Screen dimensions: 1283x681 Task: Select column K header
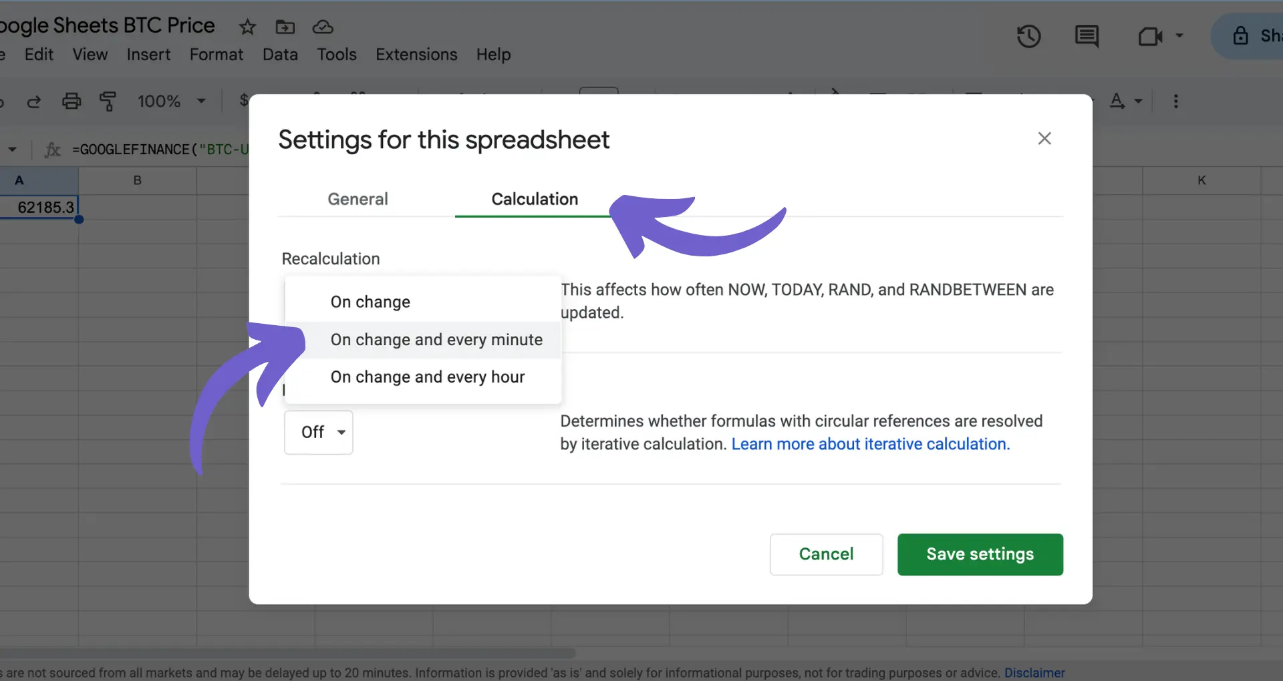(1201, 180)
